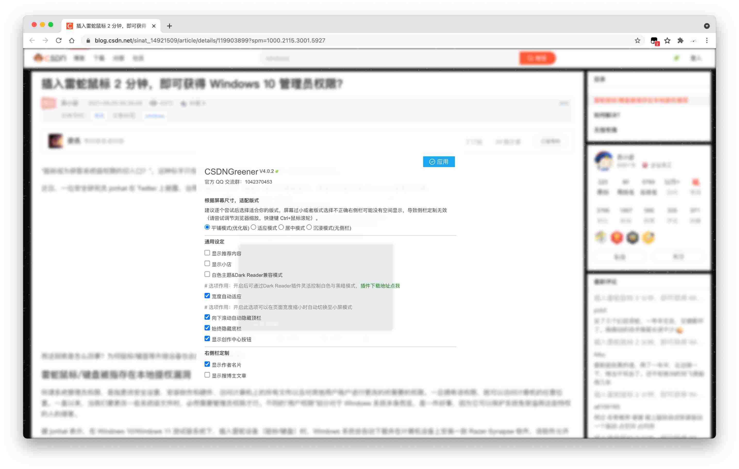Viewport: 739px width, 469px height.
Task: Open the Extensions puzzle-piece menu
Action: pos(680,40)
